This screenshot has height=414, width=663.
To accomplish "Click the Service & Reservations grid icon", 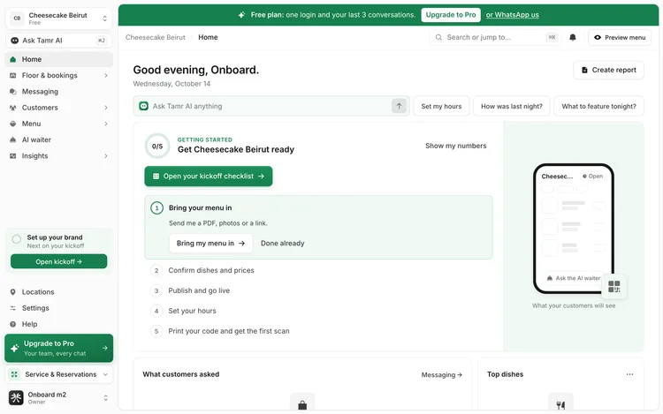I will (x=14, y=374).
